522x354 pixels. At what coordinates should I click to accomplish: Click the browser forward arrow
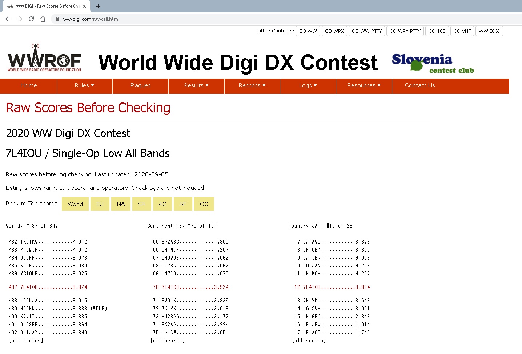20,19
